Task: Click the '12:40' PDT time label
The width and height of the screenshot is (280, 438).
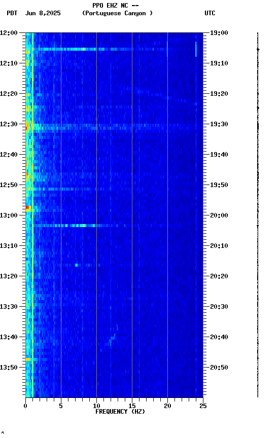Action: [9, 155]
